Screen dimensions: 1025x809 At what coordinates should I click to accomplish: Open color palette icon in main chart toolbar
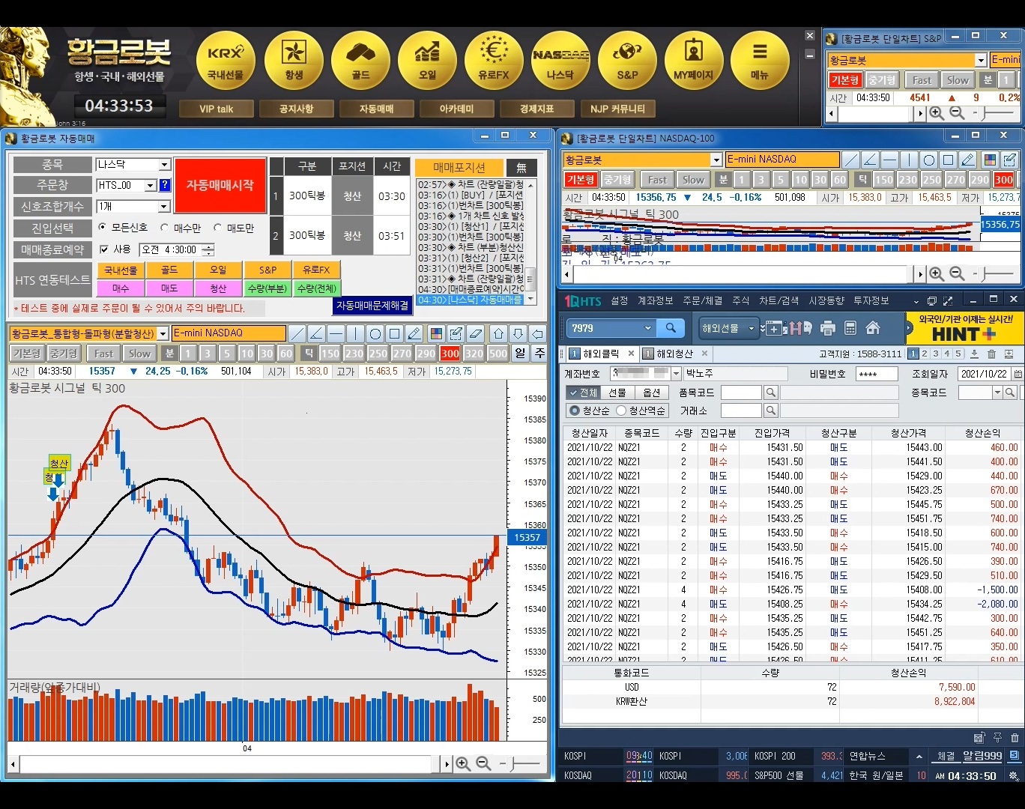436,334
